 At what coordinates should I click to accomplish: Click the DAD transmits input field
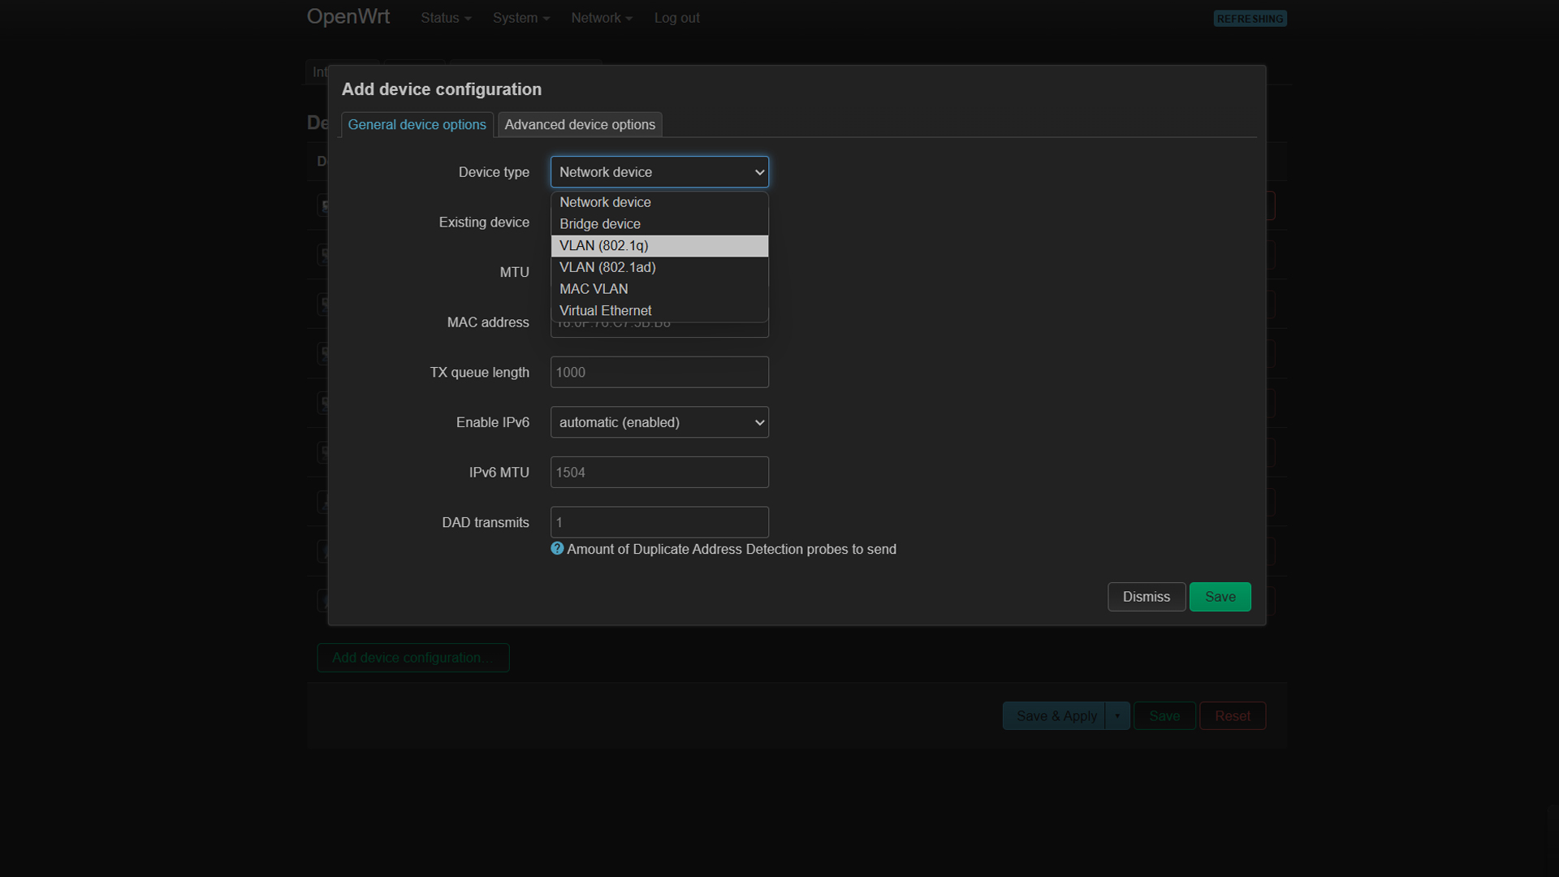coord(659,522)
